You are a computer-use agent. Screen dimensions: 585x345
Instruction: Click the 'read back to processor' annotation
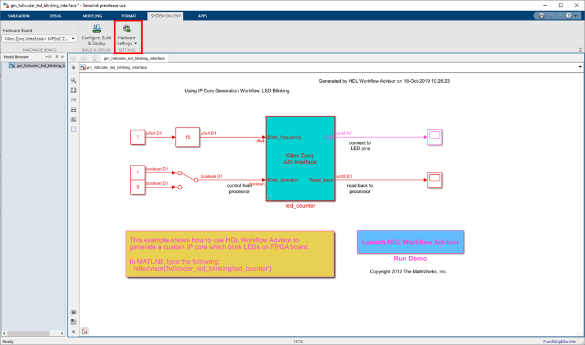click(x=360, y=189)
